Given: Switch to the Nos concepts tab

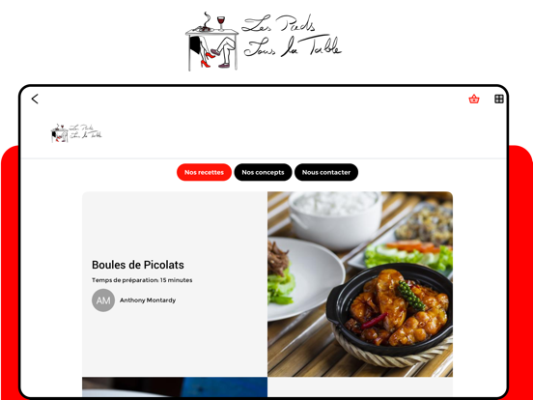Looking at the screenshot, I should [x=263, y=172].
